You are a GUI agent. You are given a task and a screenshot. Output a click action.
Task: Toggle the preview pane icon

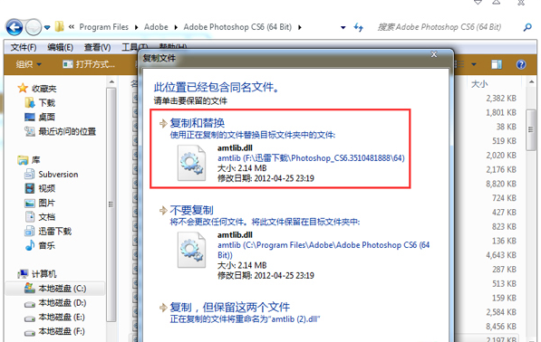(x=497, y=64)
